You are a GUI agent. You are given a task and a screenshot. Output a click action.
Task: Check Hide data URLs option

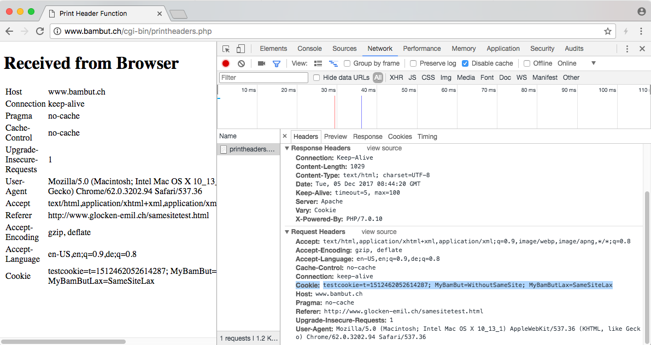316,78
